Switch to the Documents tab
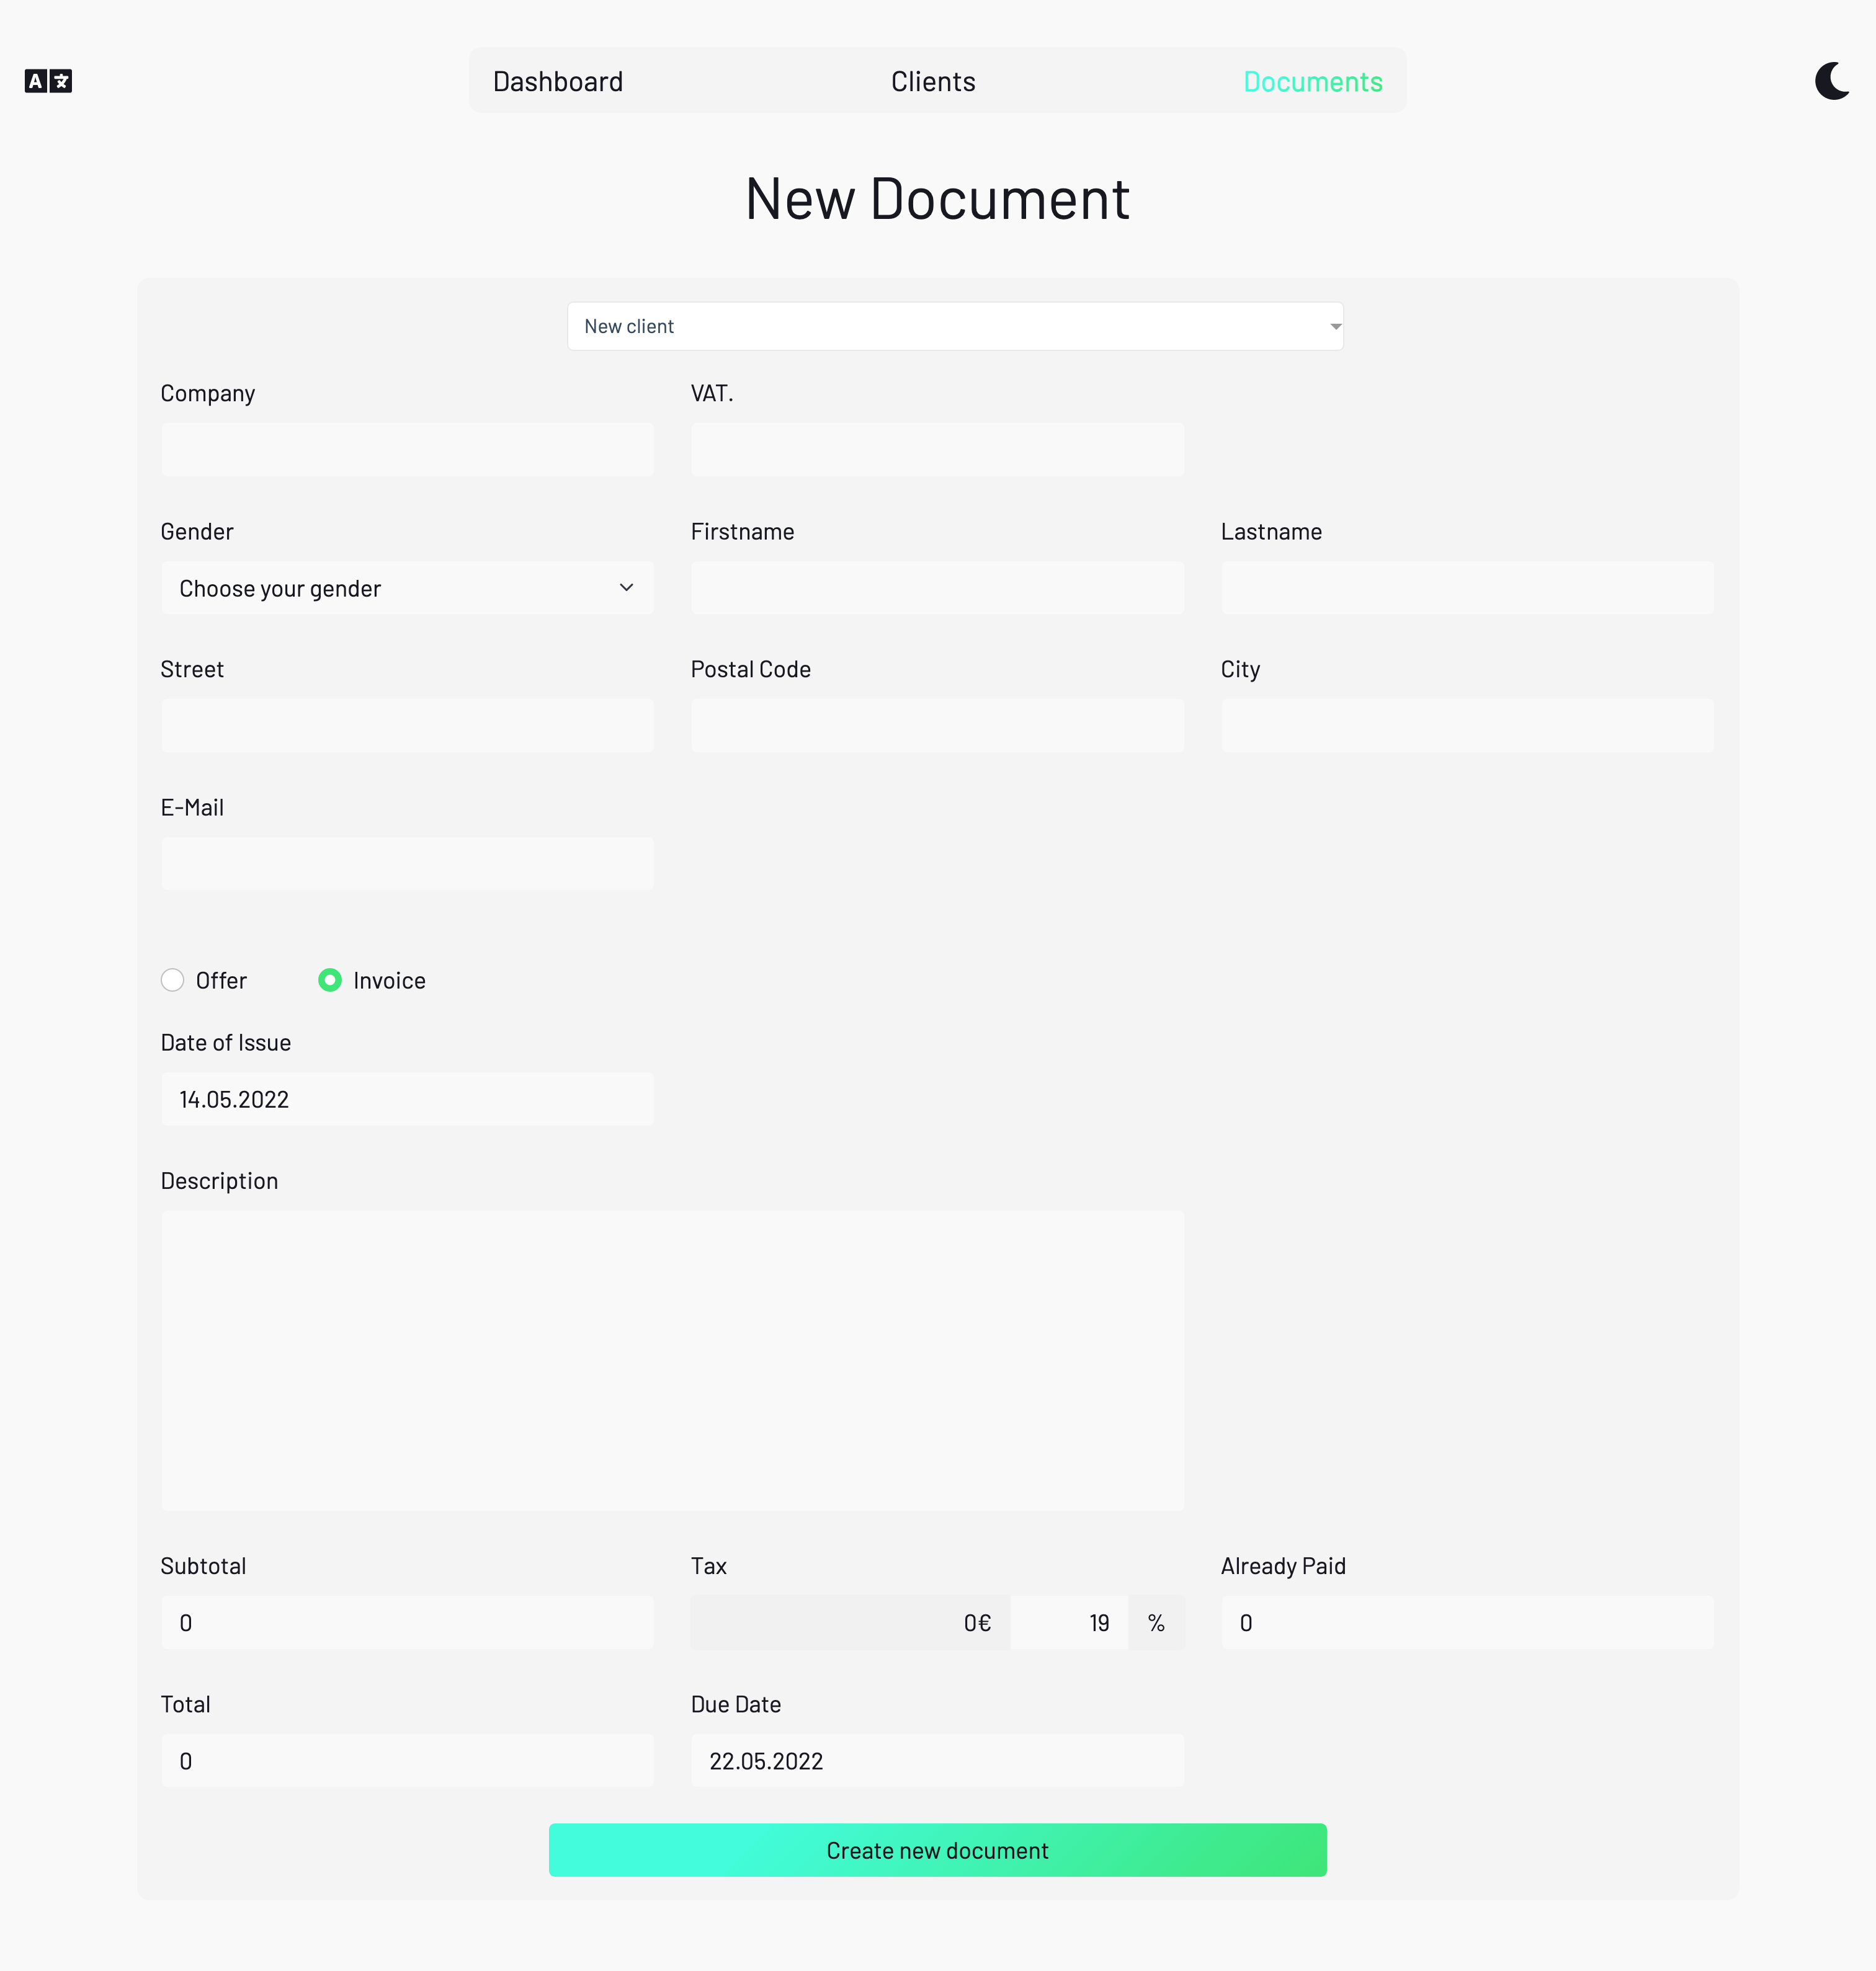This screenshot has height=1971, width=1876. coord(1312,81)
